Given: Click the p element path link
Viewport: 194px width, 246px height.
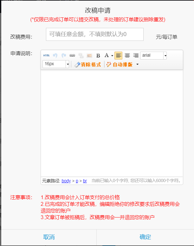Looking at the screenshot, I should 77,181.
